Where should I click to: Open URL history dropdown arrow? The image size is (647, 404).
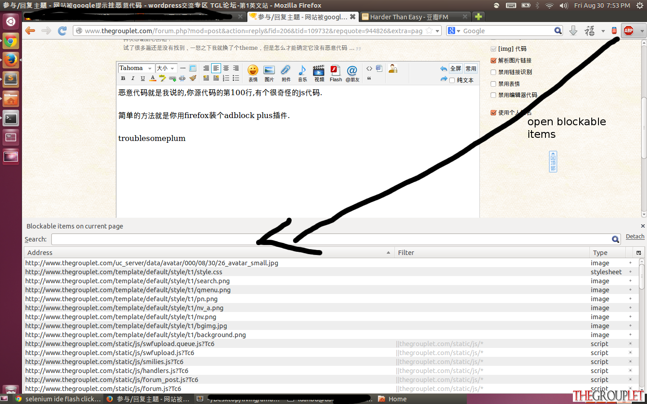(437, 31)
